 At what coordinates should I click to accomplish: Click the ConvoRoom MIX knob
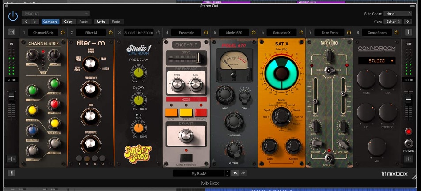click(x=377, y=147)
